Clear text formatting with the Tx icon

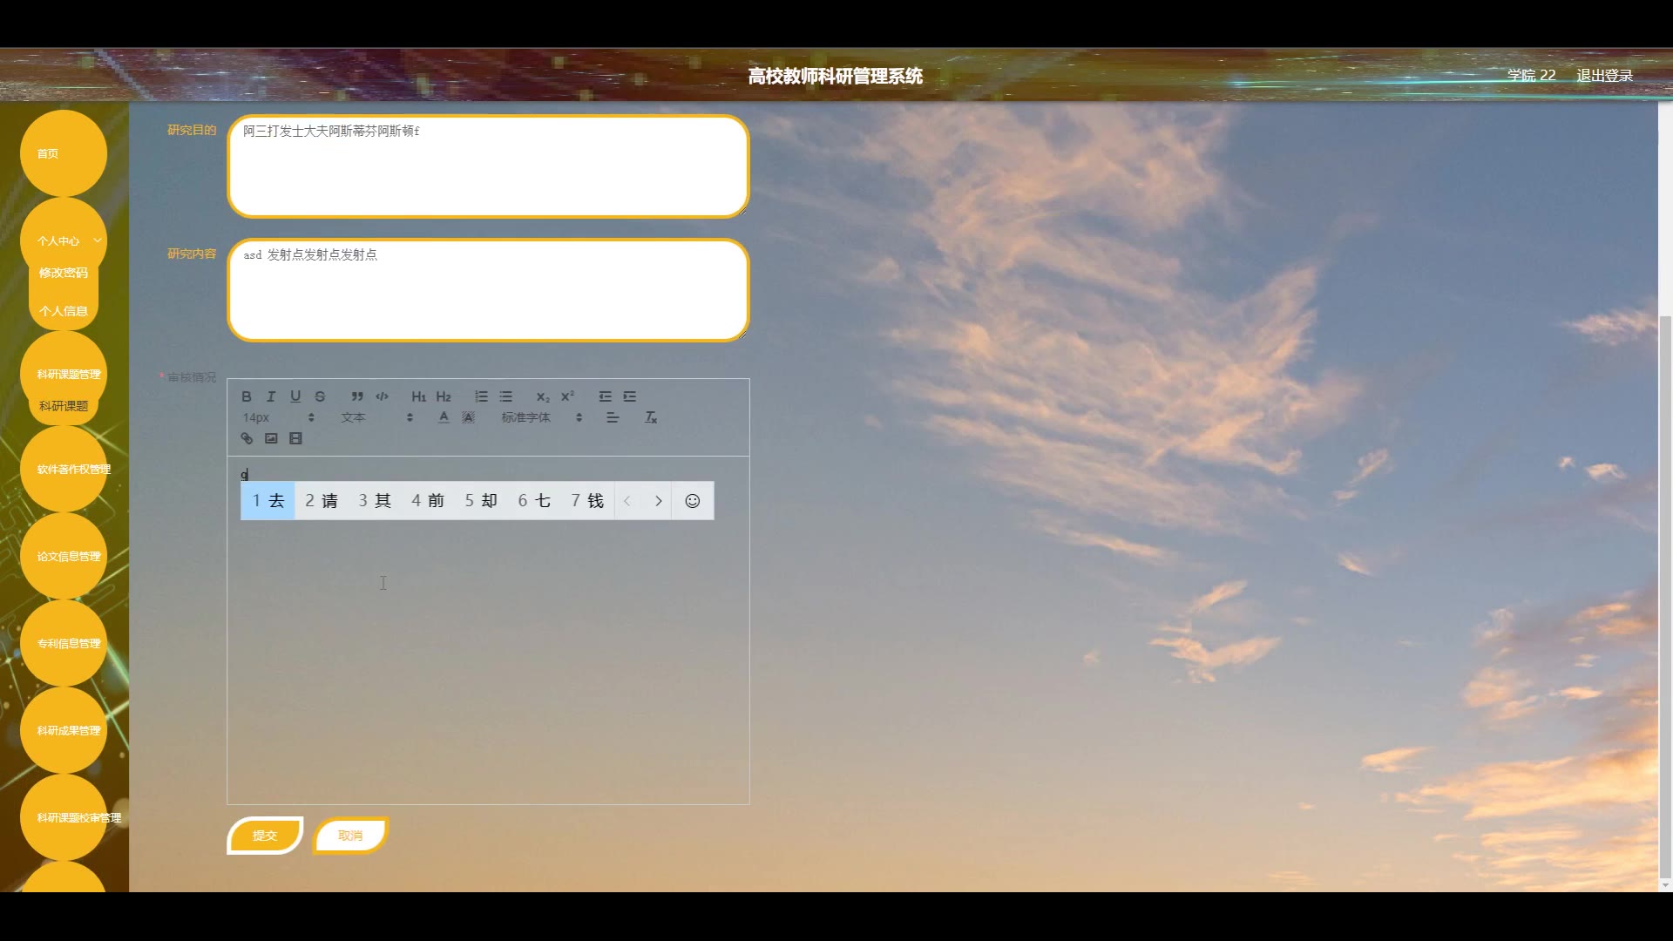pos(651,417)
